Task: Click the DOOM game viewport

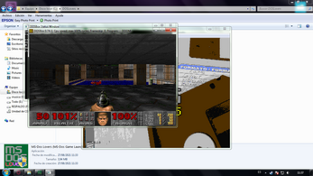Action: tap(103, 72)
